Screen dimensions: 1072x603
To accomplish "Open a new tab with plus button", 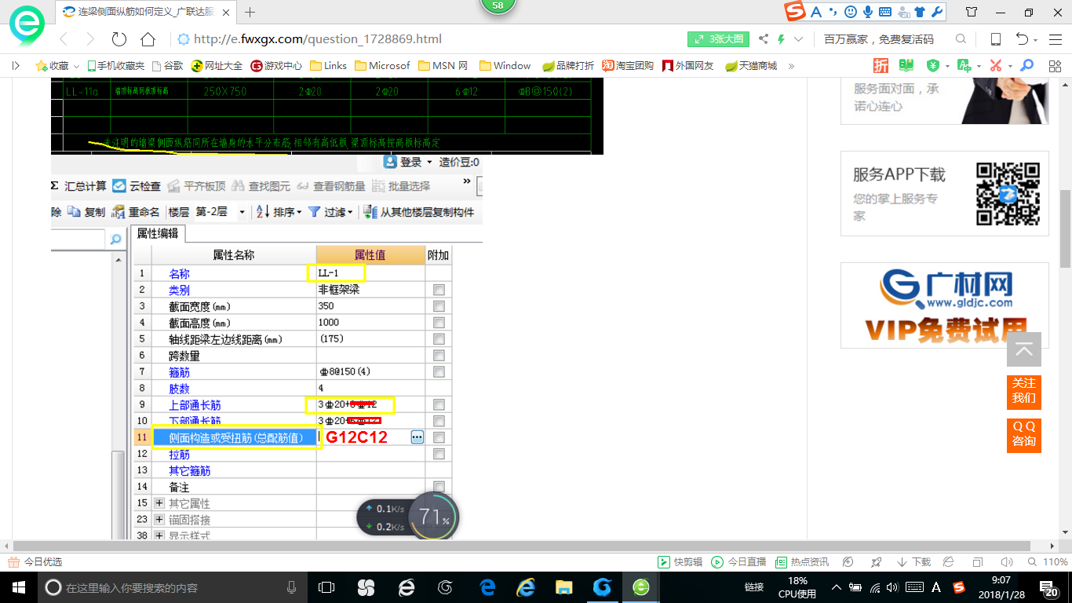I will (250, 12).
